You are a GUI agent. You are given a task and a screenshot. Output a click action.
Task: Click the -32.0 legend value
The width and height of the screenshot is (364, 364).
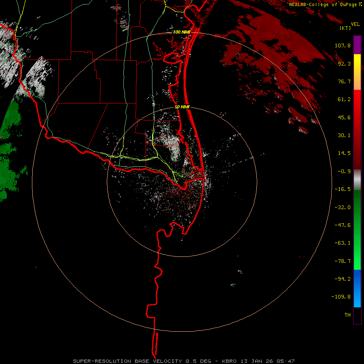click(343, 207)
